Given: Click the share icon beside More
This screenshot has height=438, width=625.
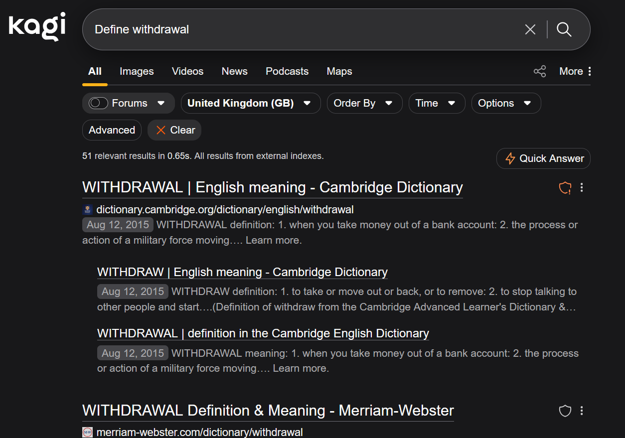Looking at the screenshot, I should click(539, 71).
